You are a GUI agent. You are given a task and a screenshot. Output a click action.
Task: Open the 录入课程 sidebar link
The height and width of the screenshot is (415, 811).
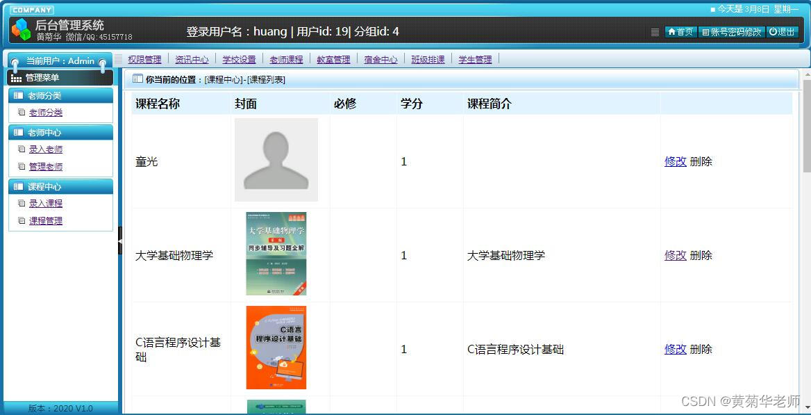click(x=46, y=204)
